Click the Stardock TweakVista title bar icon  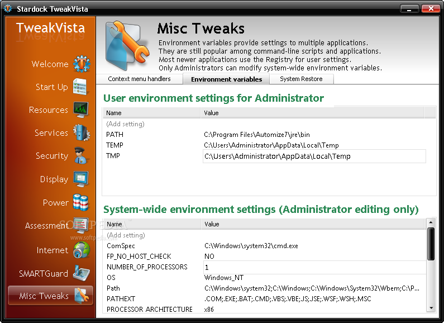pos(8,9)
